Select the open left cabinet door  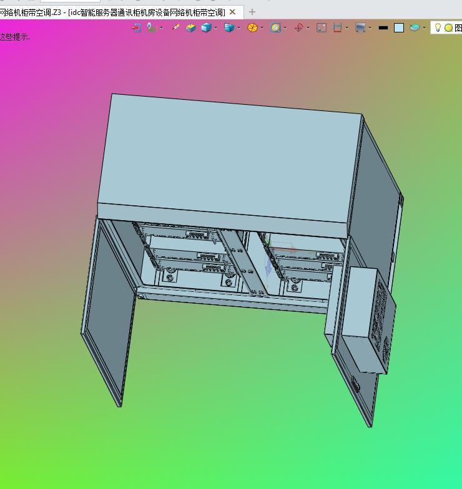pos(109,312)
